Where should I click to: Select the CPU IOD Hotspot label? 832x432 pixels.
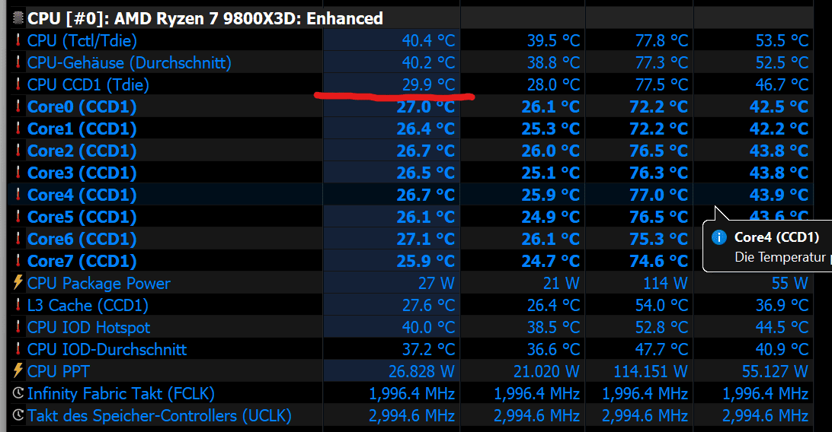pyautogui.click(x=88, y=327)
